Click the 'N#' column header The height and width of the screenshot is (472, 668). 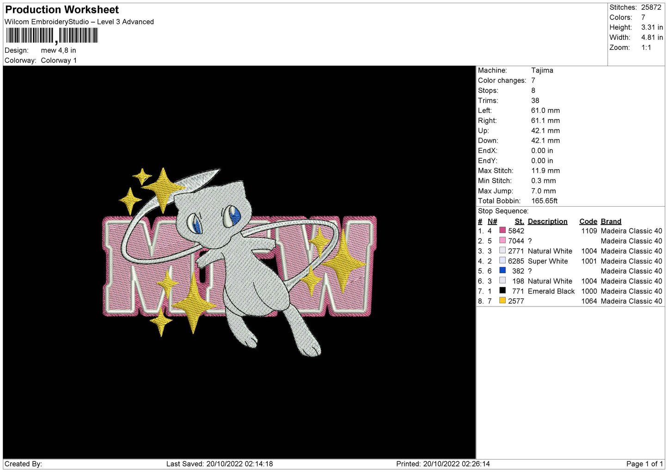coord(492,221)
